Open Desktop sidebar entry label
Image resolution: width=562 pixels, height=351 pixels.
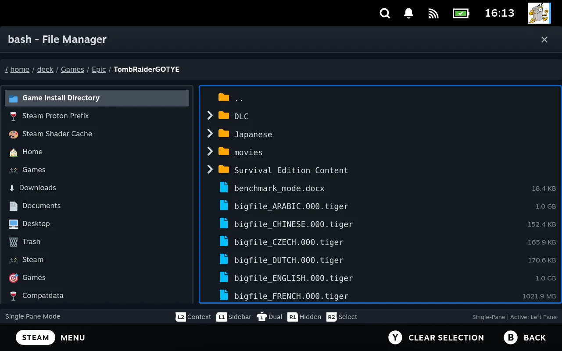(x=36, y=223)
